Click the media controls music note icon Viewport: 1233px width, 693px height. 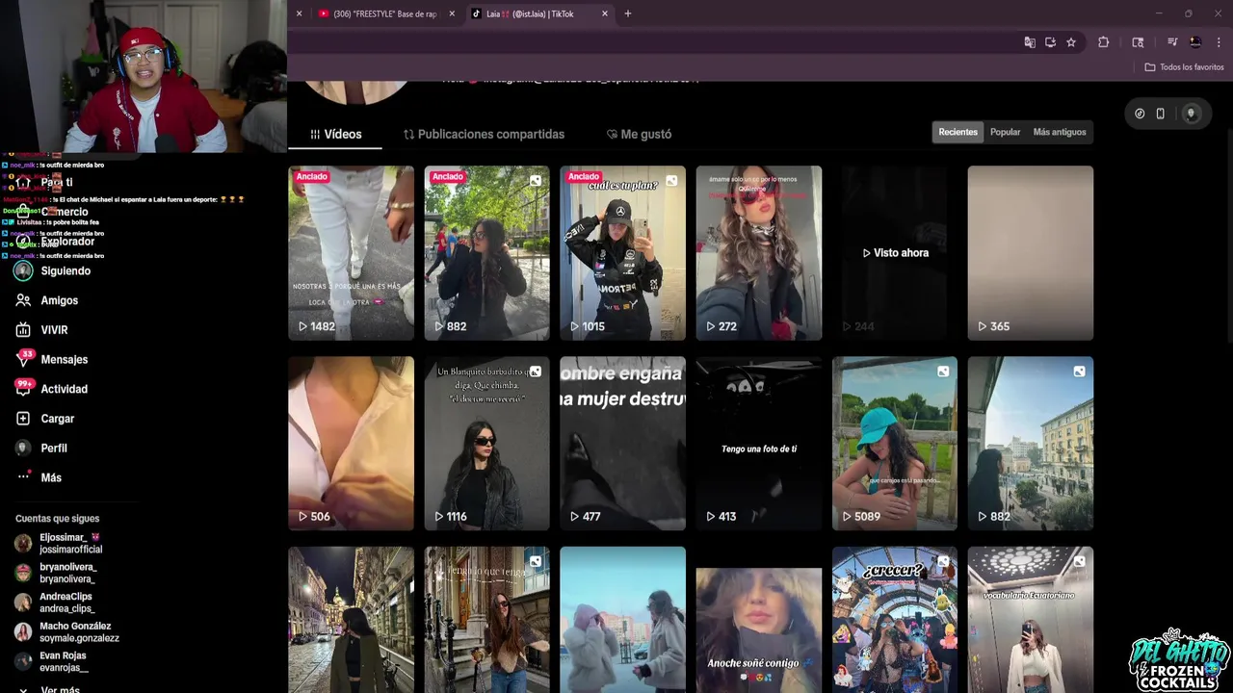point(1172,42)
